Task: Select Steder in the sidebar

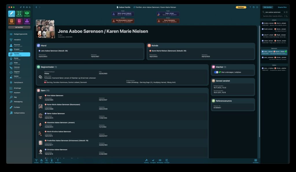Action: coord(17,59)
